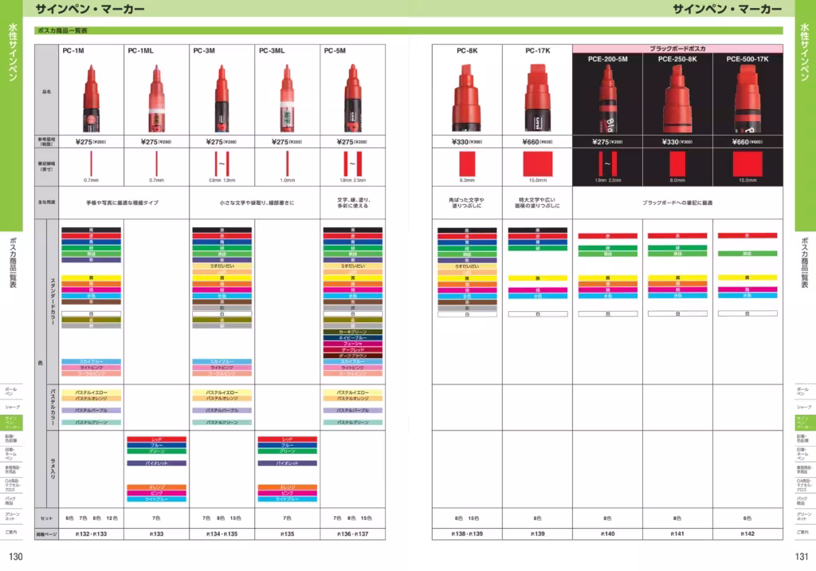The image size is (816, 571).
Task: Select the PCE-250-8K marker picture
Action: (677, 97)
